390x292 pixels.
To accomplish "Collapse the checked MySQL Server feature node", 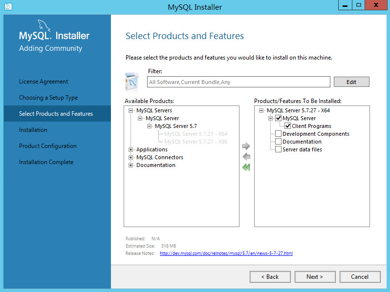I will tap(270, 118).
